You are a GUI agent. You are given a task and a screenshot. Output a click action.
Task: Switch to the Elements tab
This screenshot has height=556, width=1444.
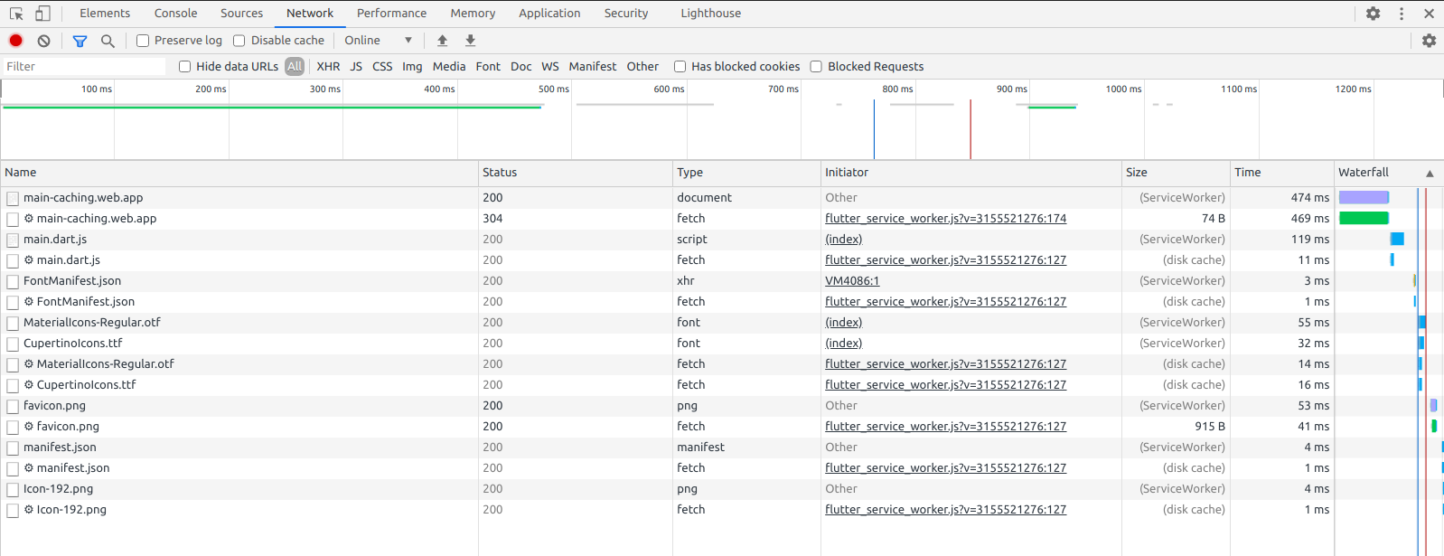coord(105,14)
